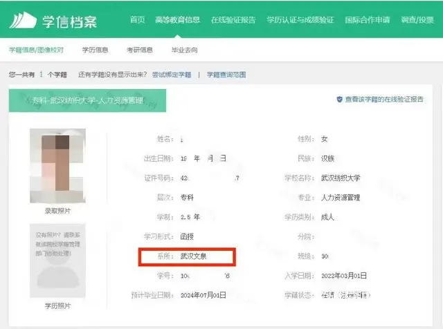Click the 2022年03月01日 enrollment date
This screenshot has width=443, height=329.
coord(344,276)
